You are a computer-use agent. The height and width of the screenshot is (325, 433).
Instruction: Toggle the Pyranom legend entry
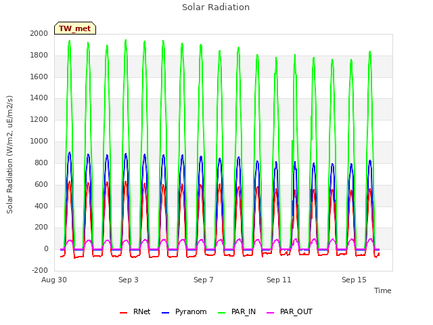coord(184,312)
